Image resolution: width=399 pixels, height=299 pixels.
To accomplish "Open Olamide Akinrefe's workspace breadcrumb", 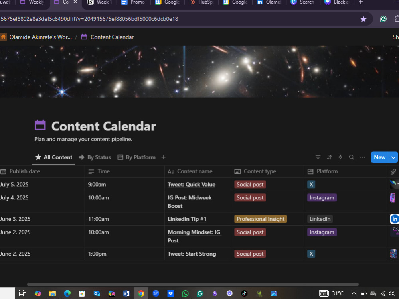I will point(40,37).
